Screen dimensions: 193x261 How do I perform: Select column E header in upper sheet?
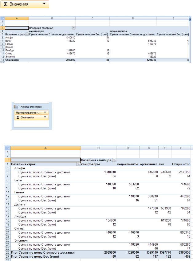point(173,18)
